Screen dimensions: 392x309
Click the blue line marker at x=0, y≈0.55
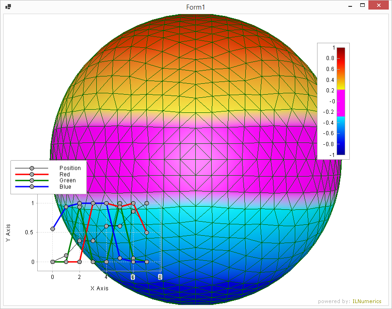[x=53, y=229]
